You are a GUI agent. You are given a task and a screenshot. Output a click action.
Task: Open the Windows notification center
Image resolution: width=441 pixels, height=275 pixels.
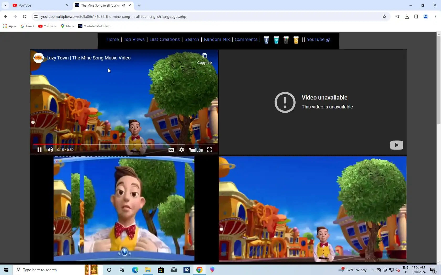433,270
